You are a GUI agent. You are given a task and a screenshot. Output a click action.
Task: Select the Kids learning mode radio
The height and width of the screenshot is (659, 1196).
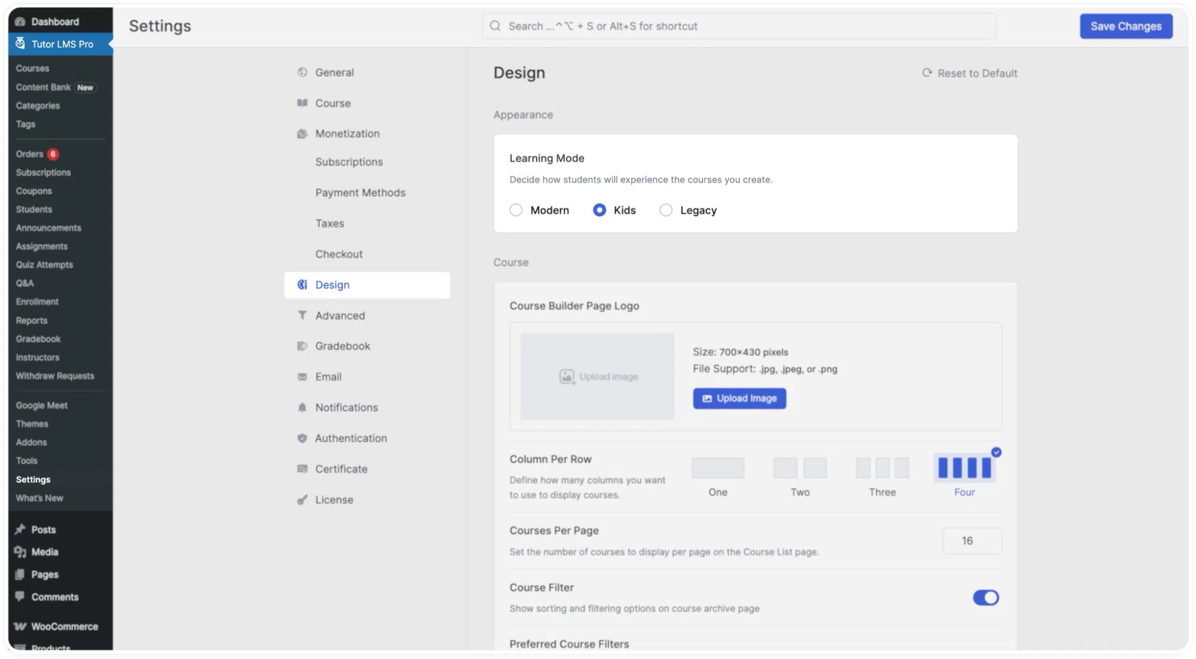pyautogui.click(x=599, y=210)
